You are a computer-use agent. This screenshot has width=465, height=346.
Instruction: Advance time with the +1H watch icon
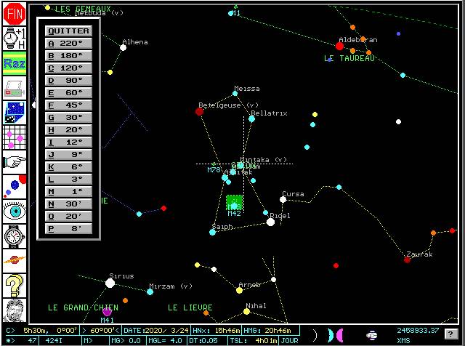pos(15,39)
